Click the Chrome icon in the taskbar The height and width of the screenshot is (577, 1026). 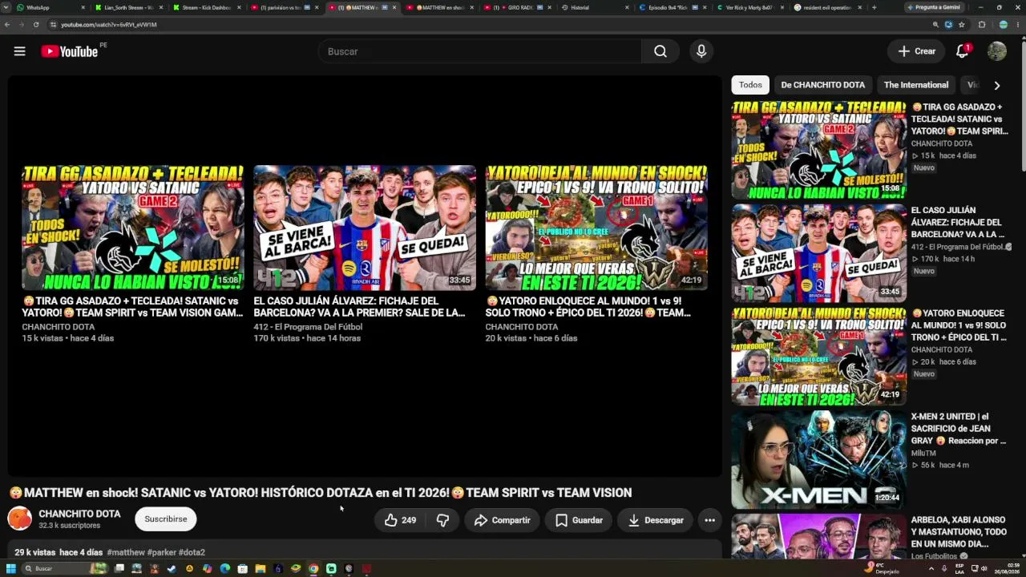point(313,569)
